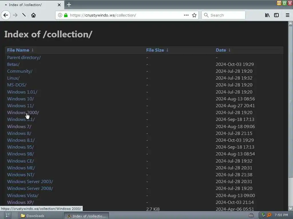
Task: Open the taskbar start menu button
Action: [8, 216]
